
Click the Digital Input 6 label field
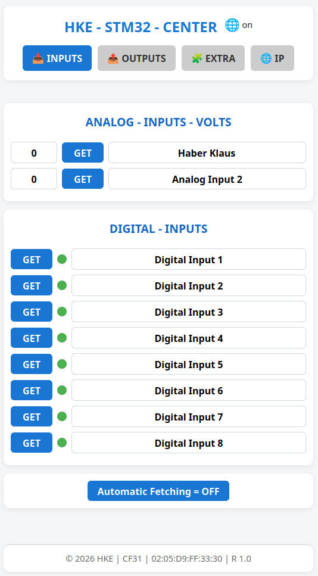pos(189,390)
